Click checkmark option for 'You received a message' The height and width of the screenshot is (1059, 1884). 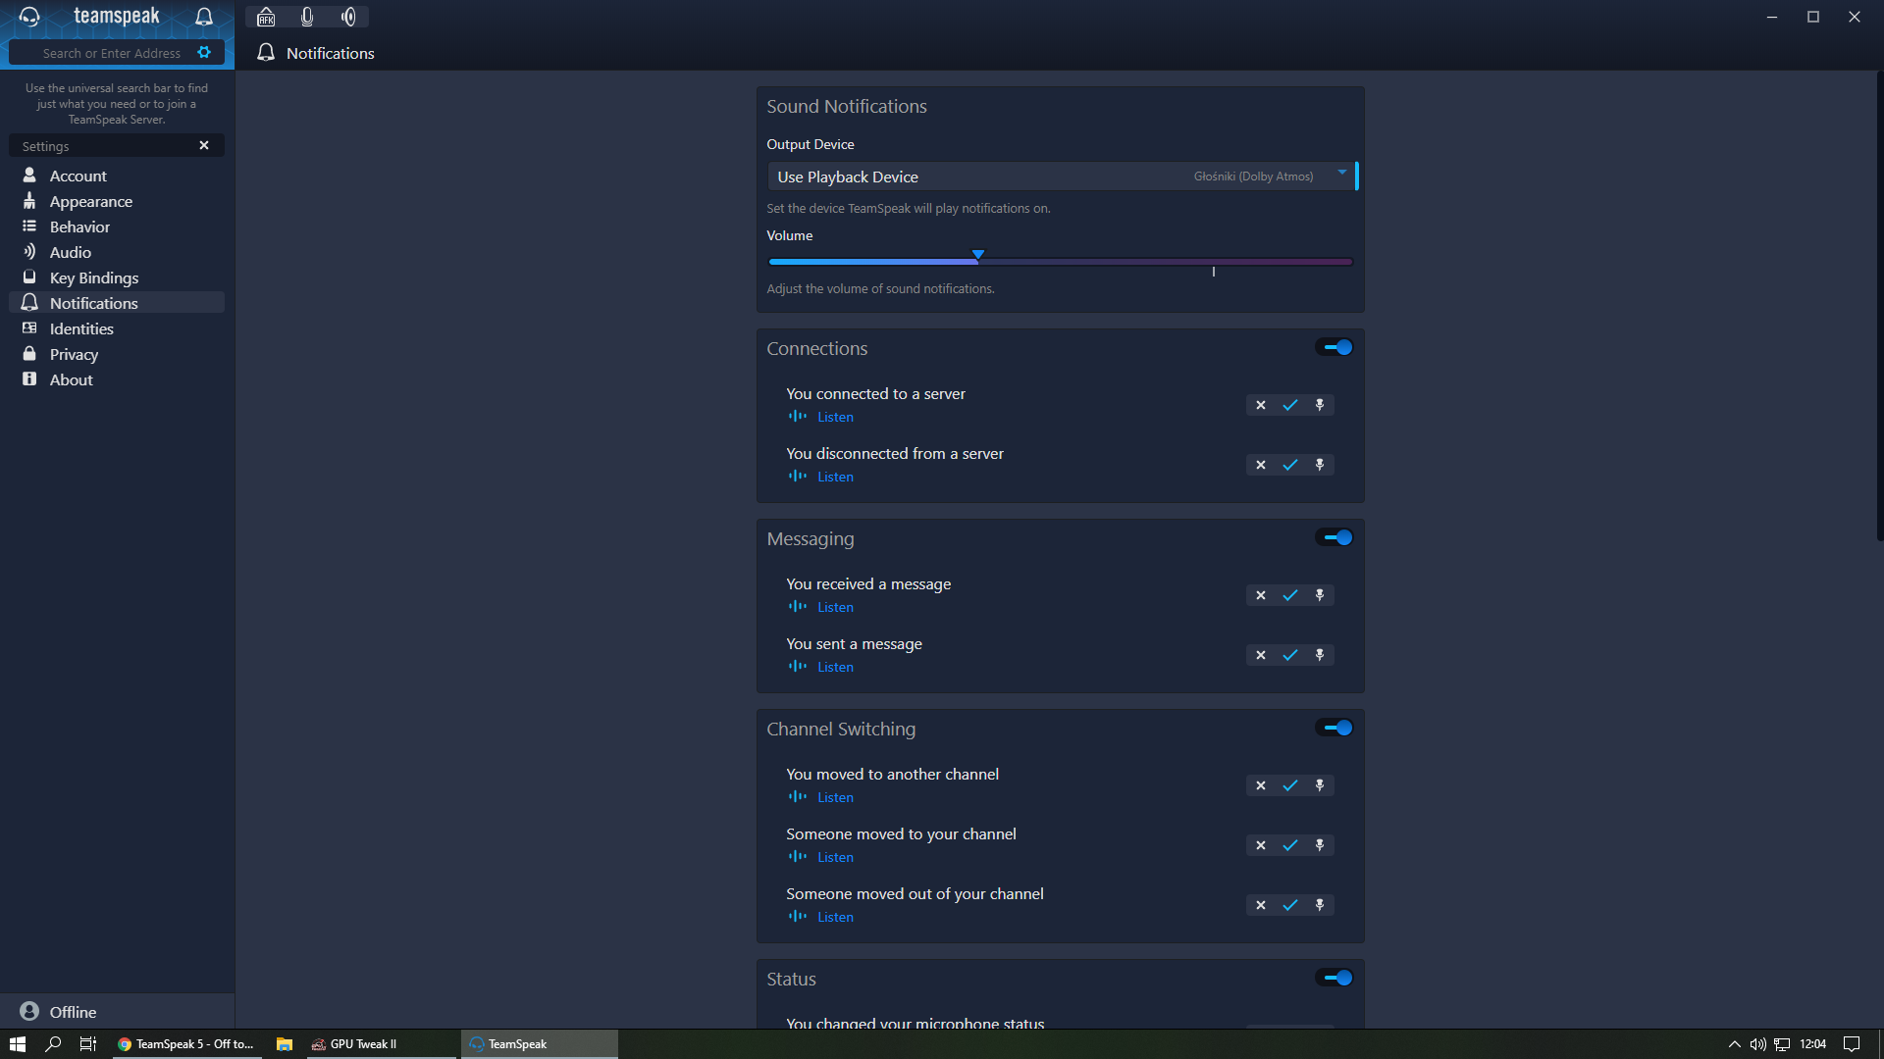tap(1290, 595)
